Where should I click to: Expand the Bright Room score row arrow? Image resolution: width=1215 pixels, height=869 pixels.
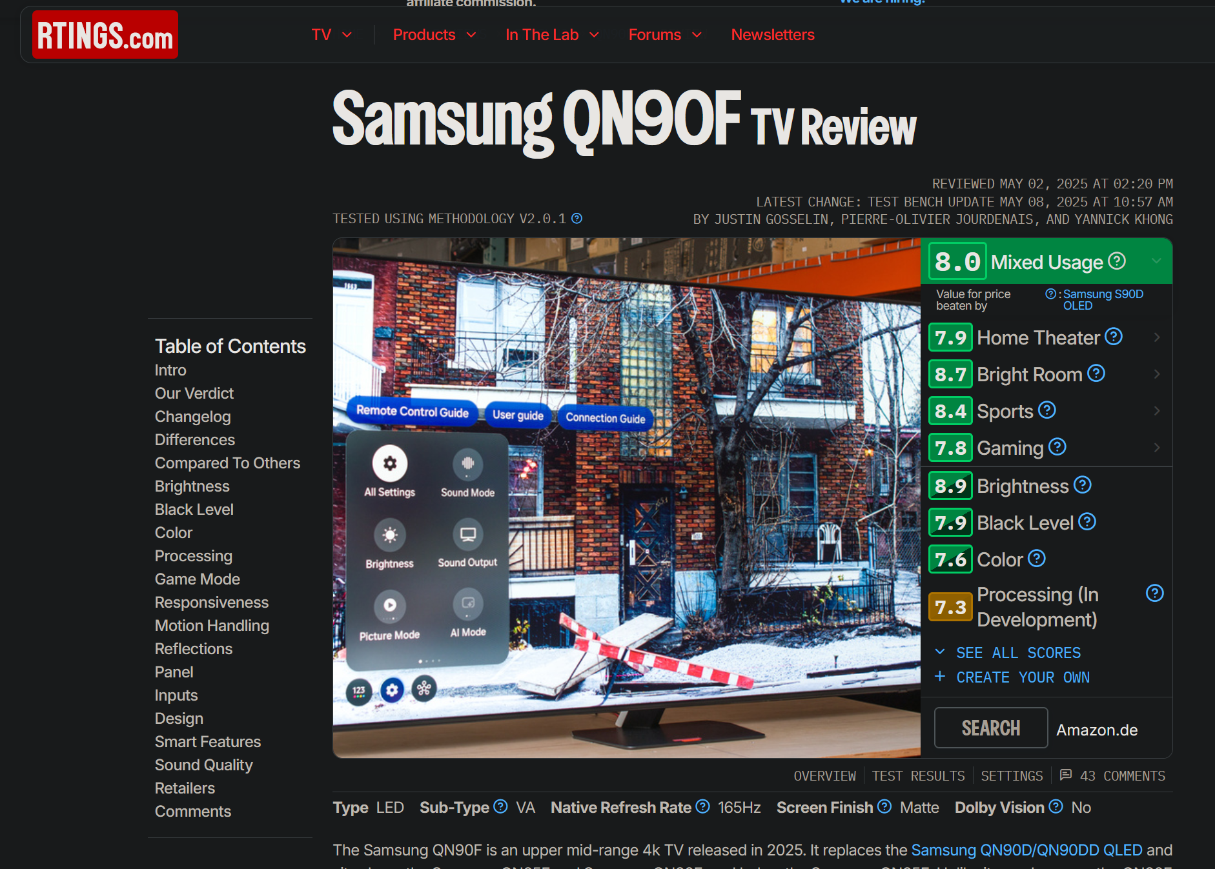(x=1157, y=374)
